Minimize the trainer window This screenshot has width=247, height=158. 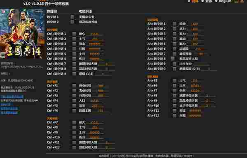[236, 1]
